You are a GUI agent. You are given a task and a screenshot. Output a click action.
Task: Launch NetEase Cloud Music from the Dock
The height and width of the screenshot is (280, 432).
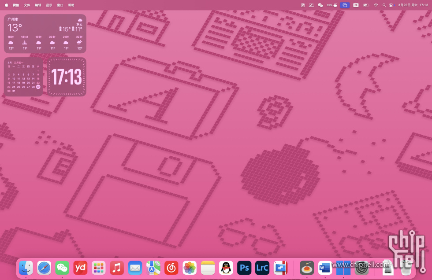click(x=171, y=268)
